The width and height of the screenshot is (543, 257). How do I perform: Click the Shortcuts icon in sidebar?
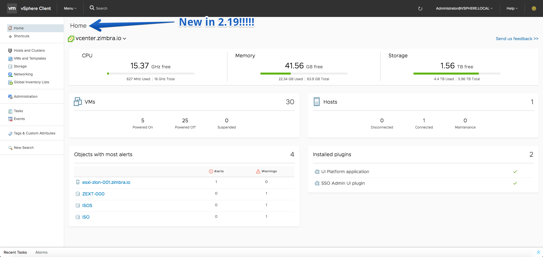click(x=10, y=36)
